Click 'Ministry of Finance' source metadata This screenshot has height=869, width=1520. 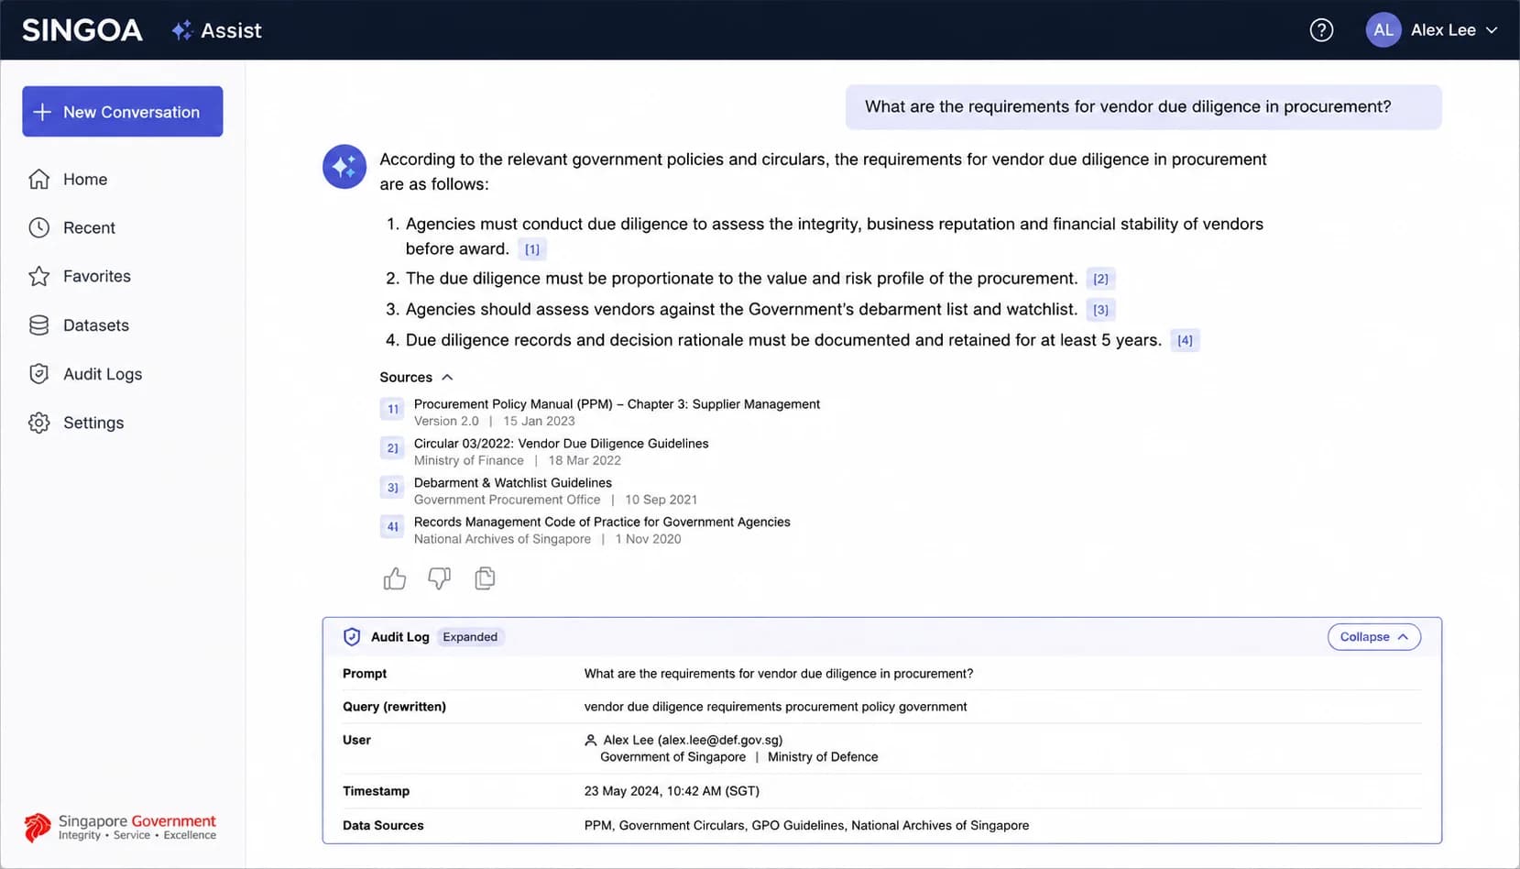468,461
